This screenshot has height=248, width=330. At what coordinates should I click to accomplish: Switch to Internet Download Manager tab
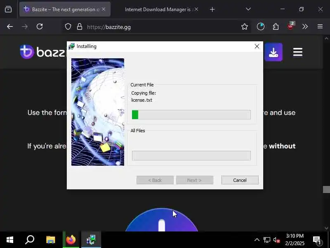click(158, 10)
